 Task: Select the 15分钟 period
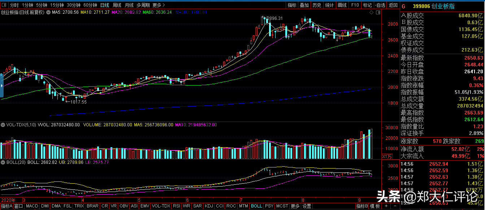[57, 5]
